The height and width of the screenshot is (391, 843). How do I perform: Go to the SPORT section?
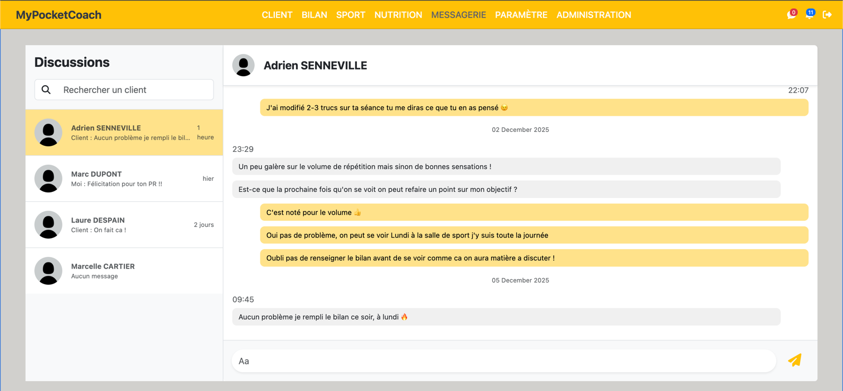click(351, 15)
